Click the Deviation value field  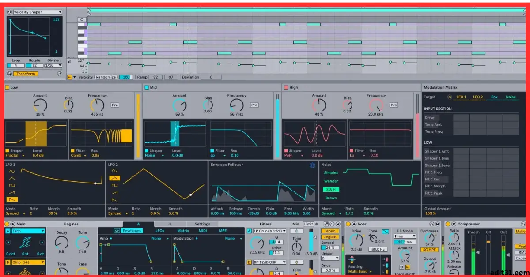(x=212, y=77)
